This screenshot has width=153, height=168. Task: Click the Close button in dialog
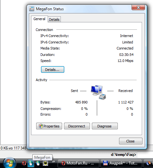point(131,141)
